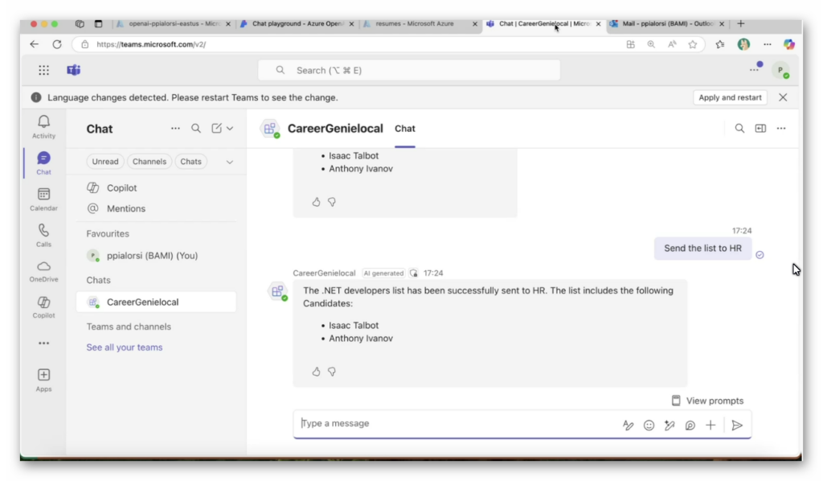Open the Apps store icon
The image size is (823, 481).
pos(43,380)
